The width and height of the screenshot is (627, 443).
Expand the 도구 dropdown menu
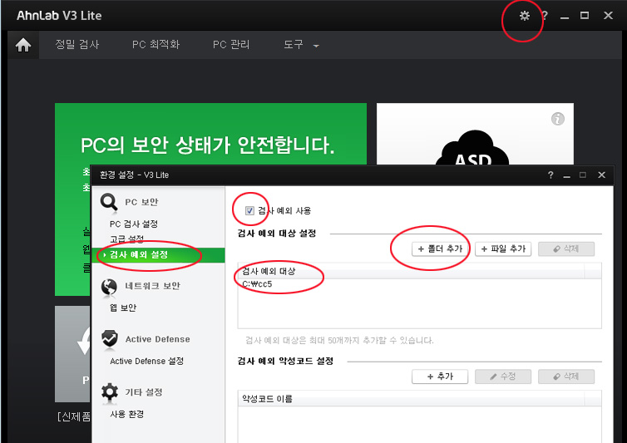pyautogui.click(x=301, y=44)
